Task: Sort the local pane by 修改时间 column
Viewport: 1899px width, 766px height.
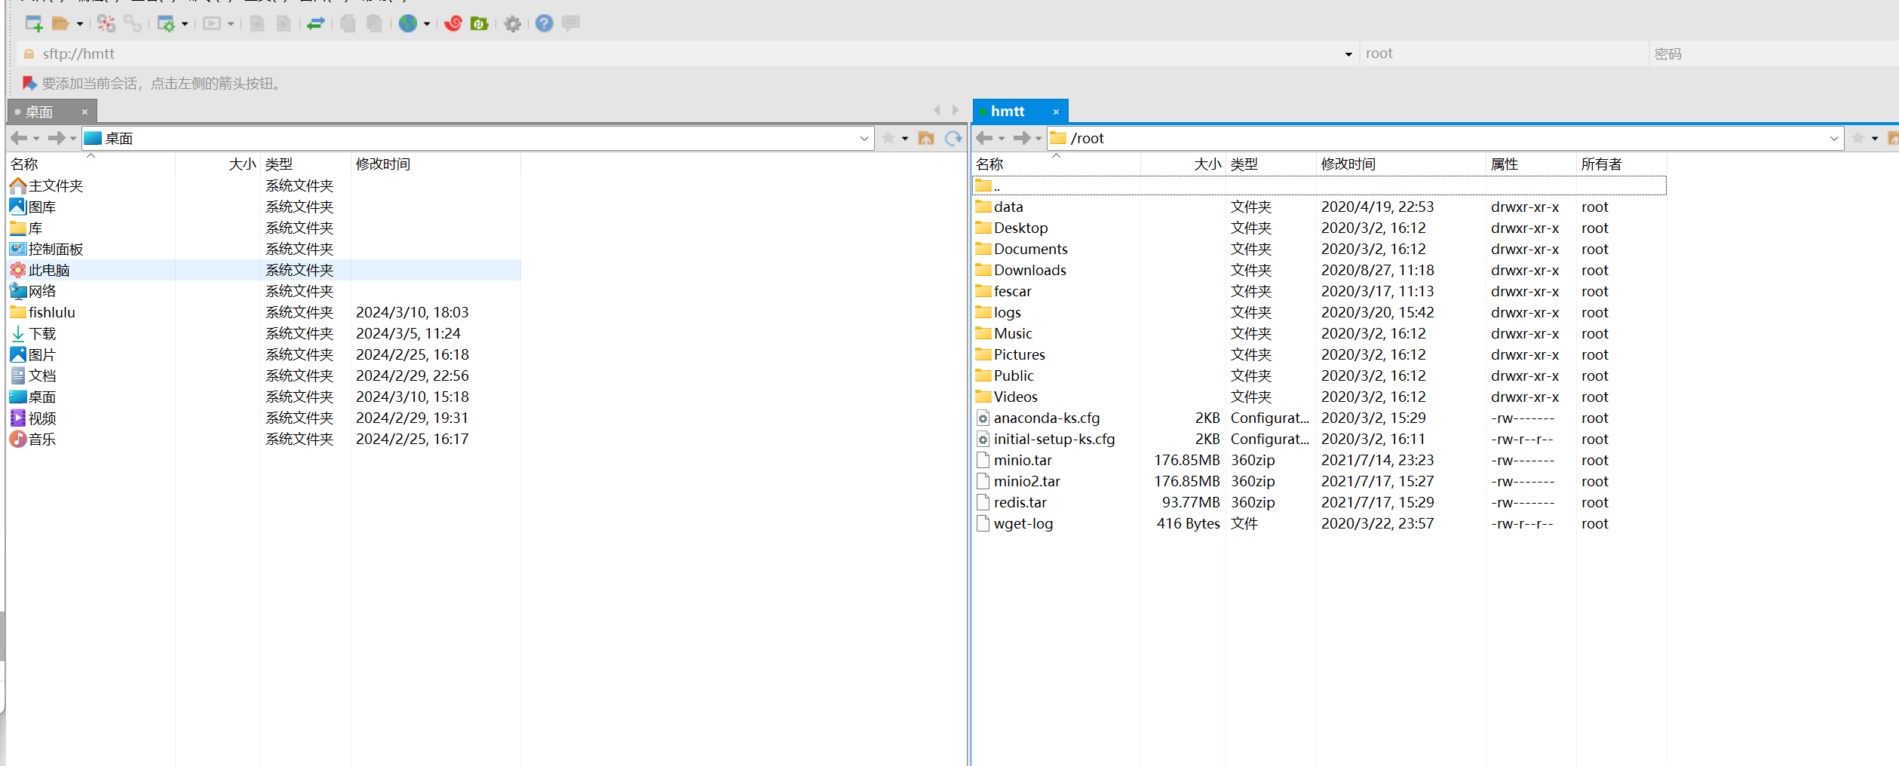Action: (435, 164)
